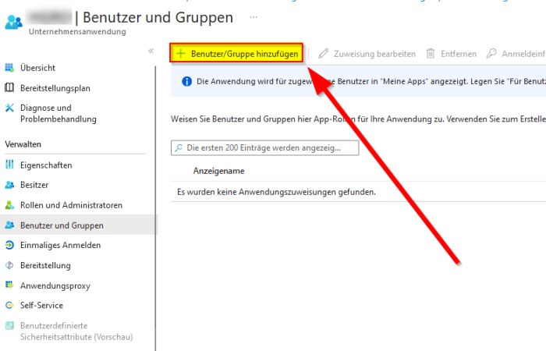
Task: Click the trash can icon for Entfernen
Action: click(x=431, y=54)
